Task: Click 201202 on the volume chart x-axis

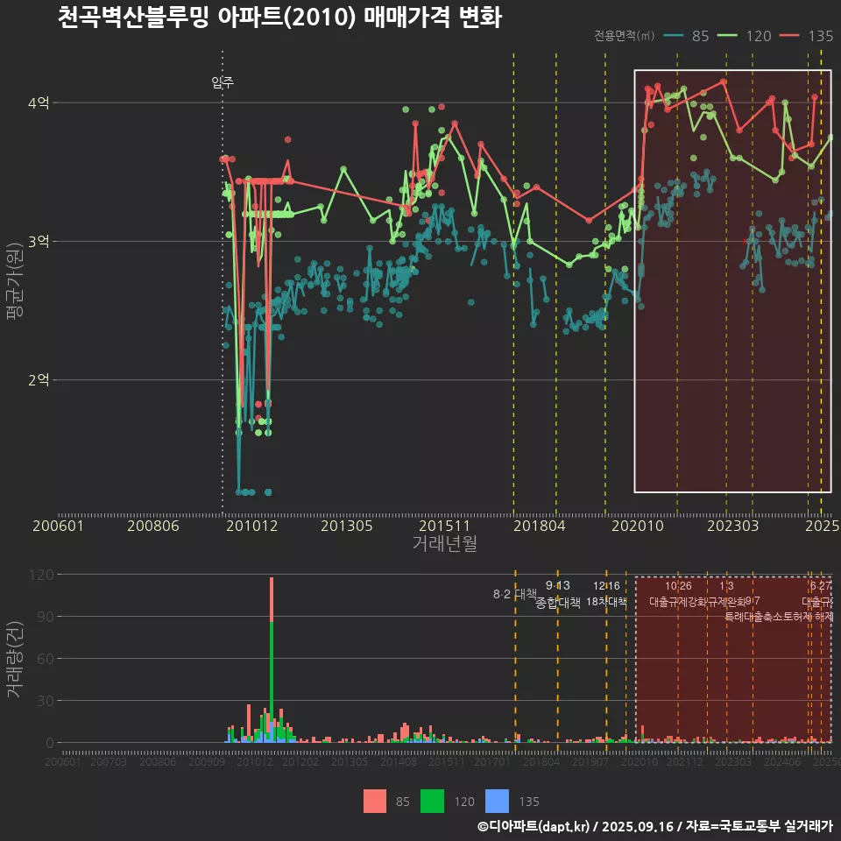Action: pyautogui.click(x=300, y=761)
